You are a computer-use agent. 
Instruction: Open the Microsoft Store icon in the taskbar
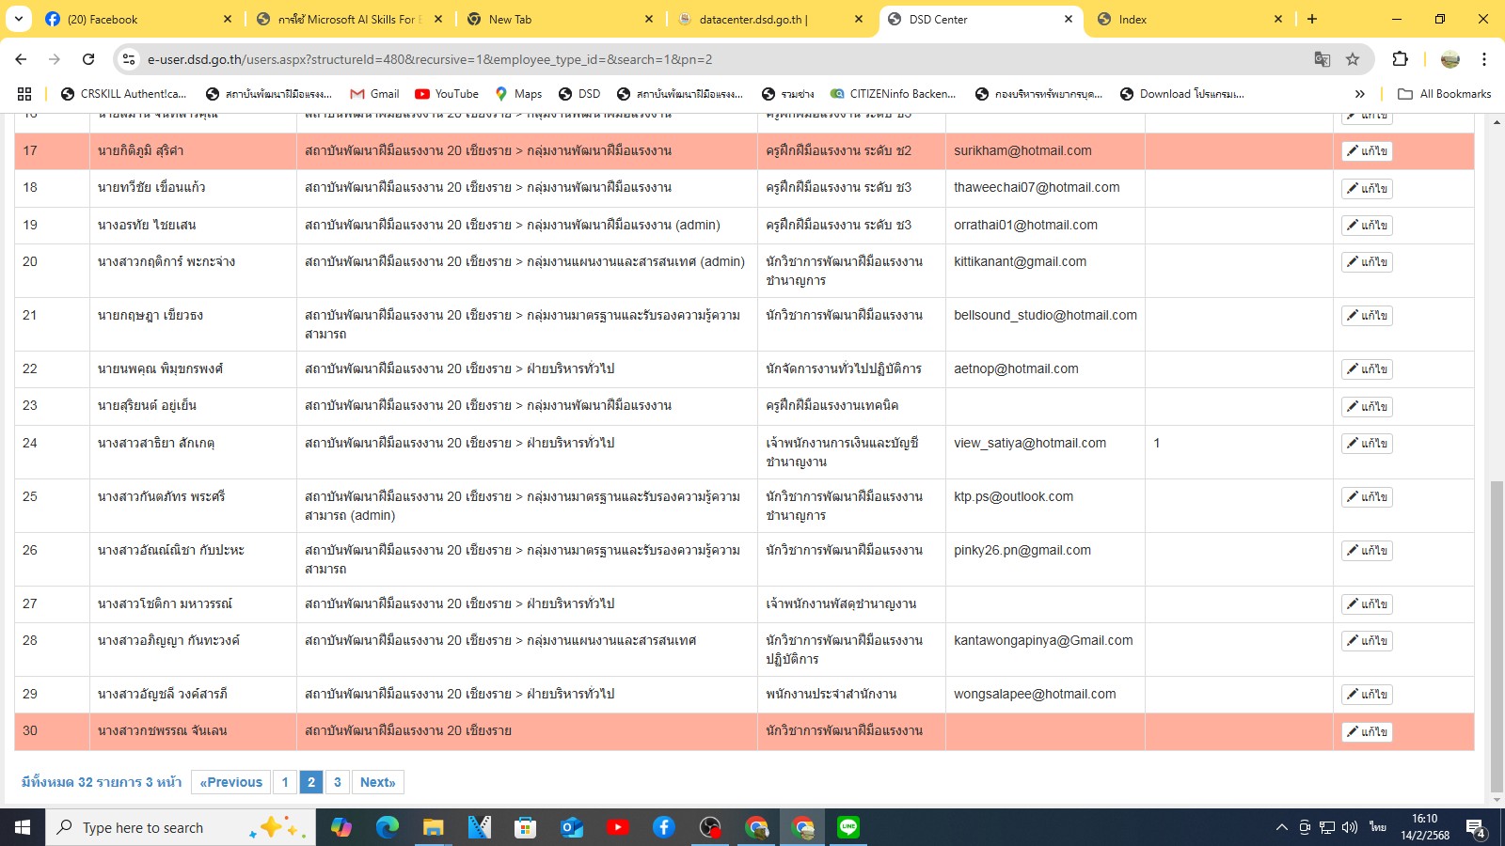pyautogui.click(x=525, y=827)
